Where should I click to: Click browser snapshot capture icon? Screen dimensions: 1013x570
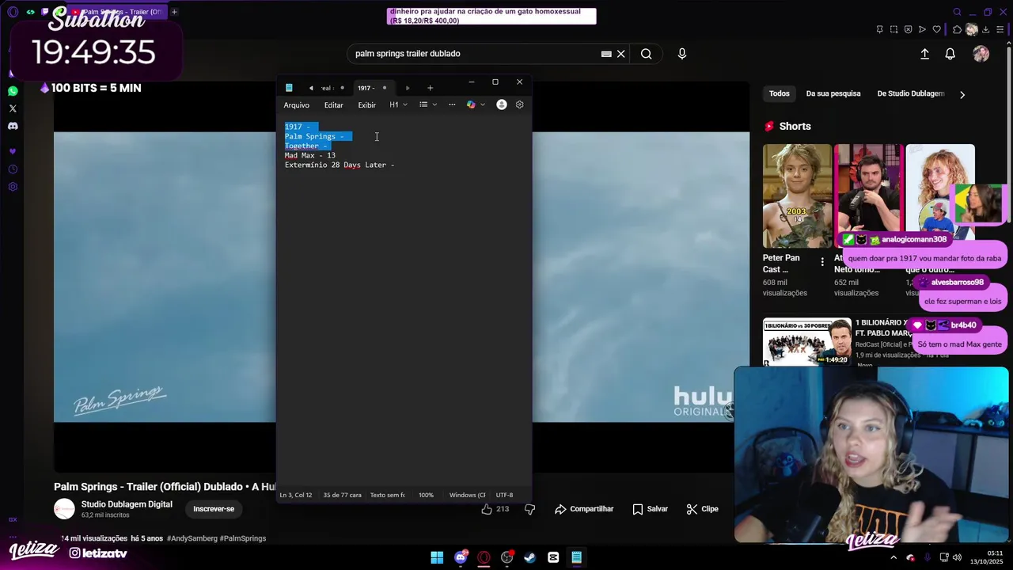894,29
